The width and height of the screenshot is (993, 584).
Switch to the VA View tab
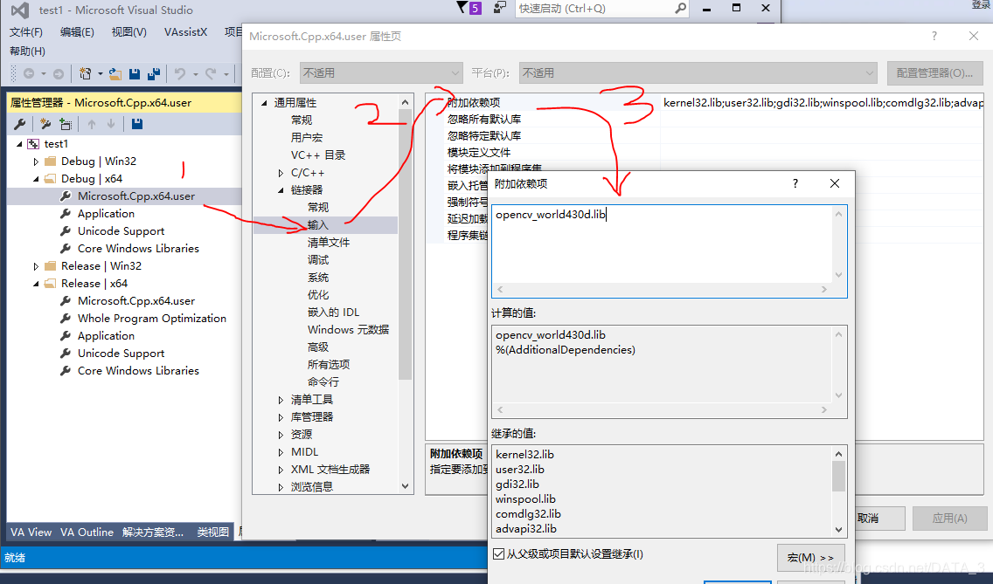point(31,532)
